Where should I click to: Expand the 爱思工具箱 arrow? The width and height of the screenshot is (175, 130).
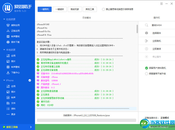coord(31,127)
